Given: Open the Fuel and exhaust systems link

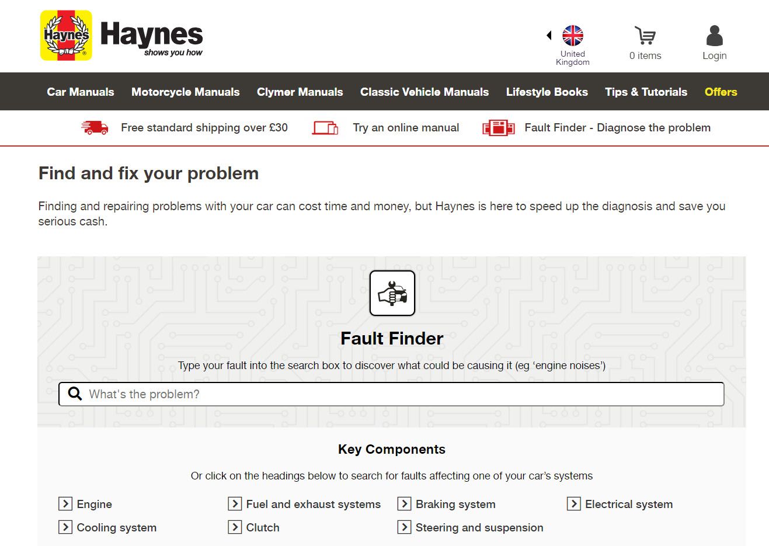Looking at the screenshot, I should (x=314, y=504).
